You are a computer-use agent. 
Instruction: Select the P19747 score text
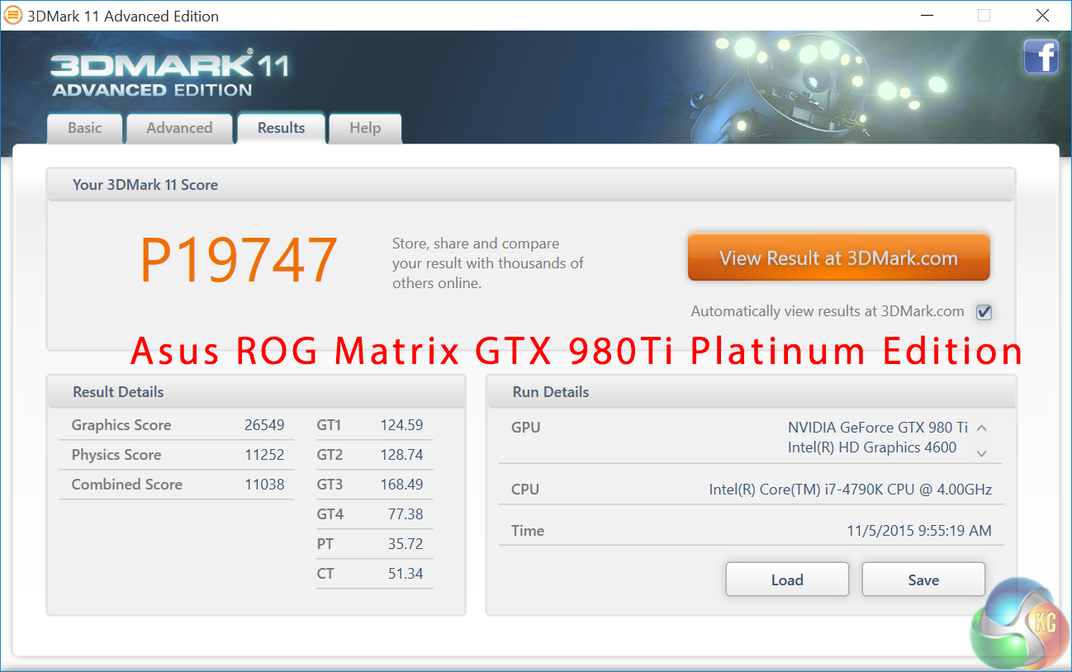point(239,260)
